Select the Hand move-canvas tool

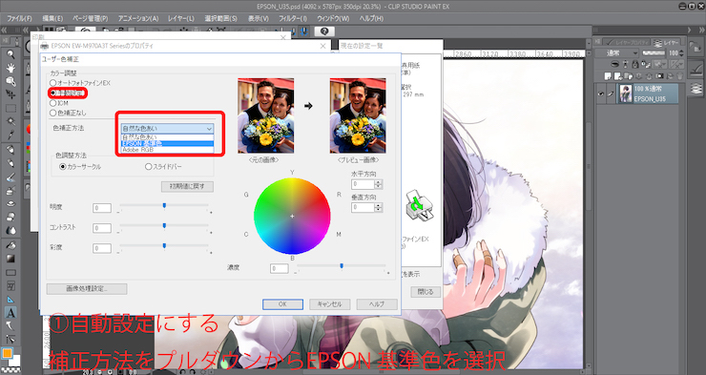[x=10, y=68]
